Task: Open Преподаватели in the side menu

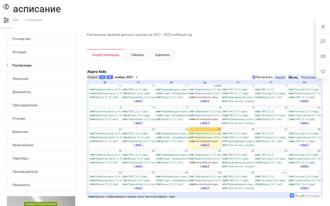Action: pos(41,105)
